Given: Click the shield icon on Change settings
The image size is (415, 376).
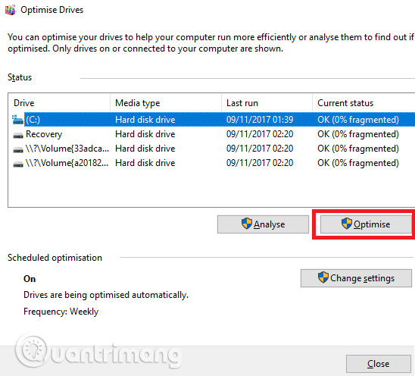Looking at the screenshot, I should pos(323,277).
